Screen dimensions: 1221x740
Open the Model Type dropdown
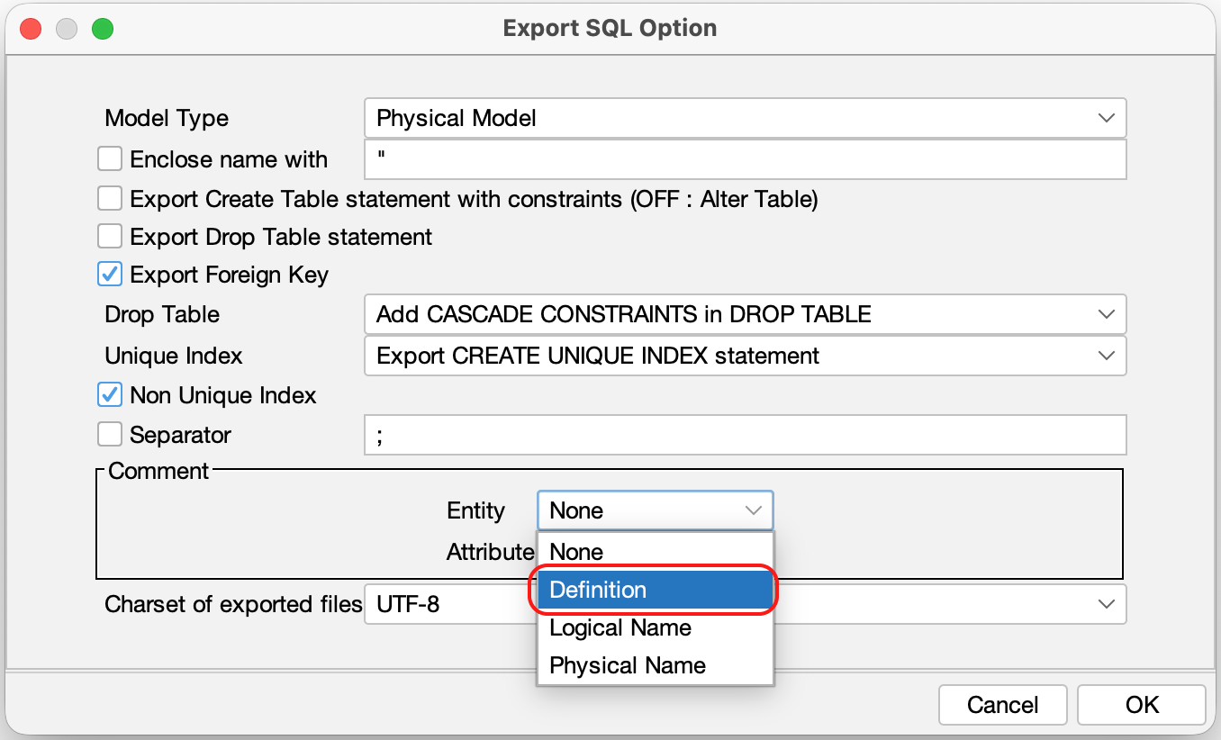coord(745,118)
